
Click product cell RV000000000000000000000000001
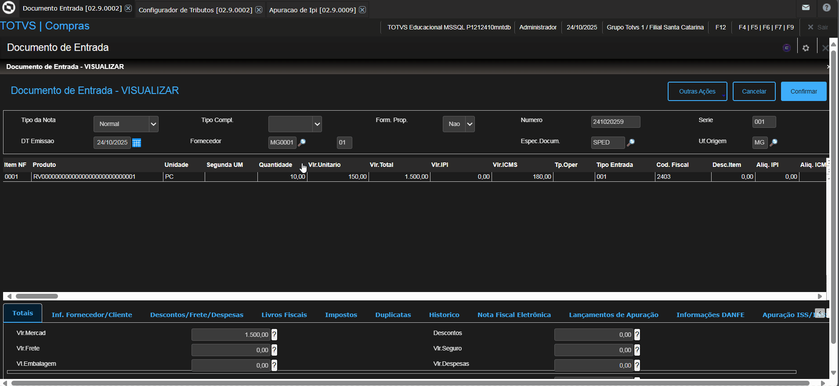click(97, 177)
